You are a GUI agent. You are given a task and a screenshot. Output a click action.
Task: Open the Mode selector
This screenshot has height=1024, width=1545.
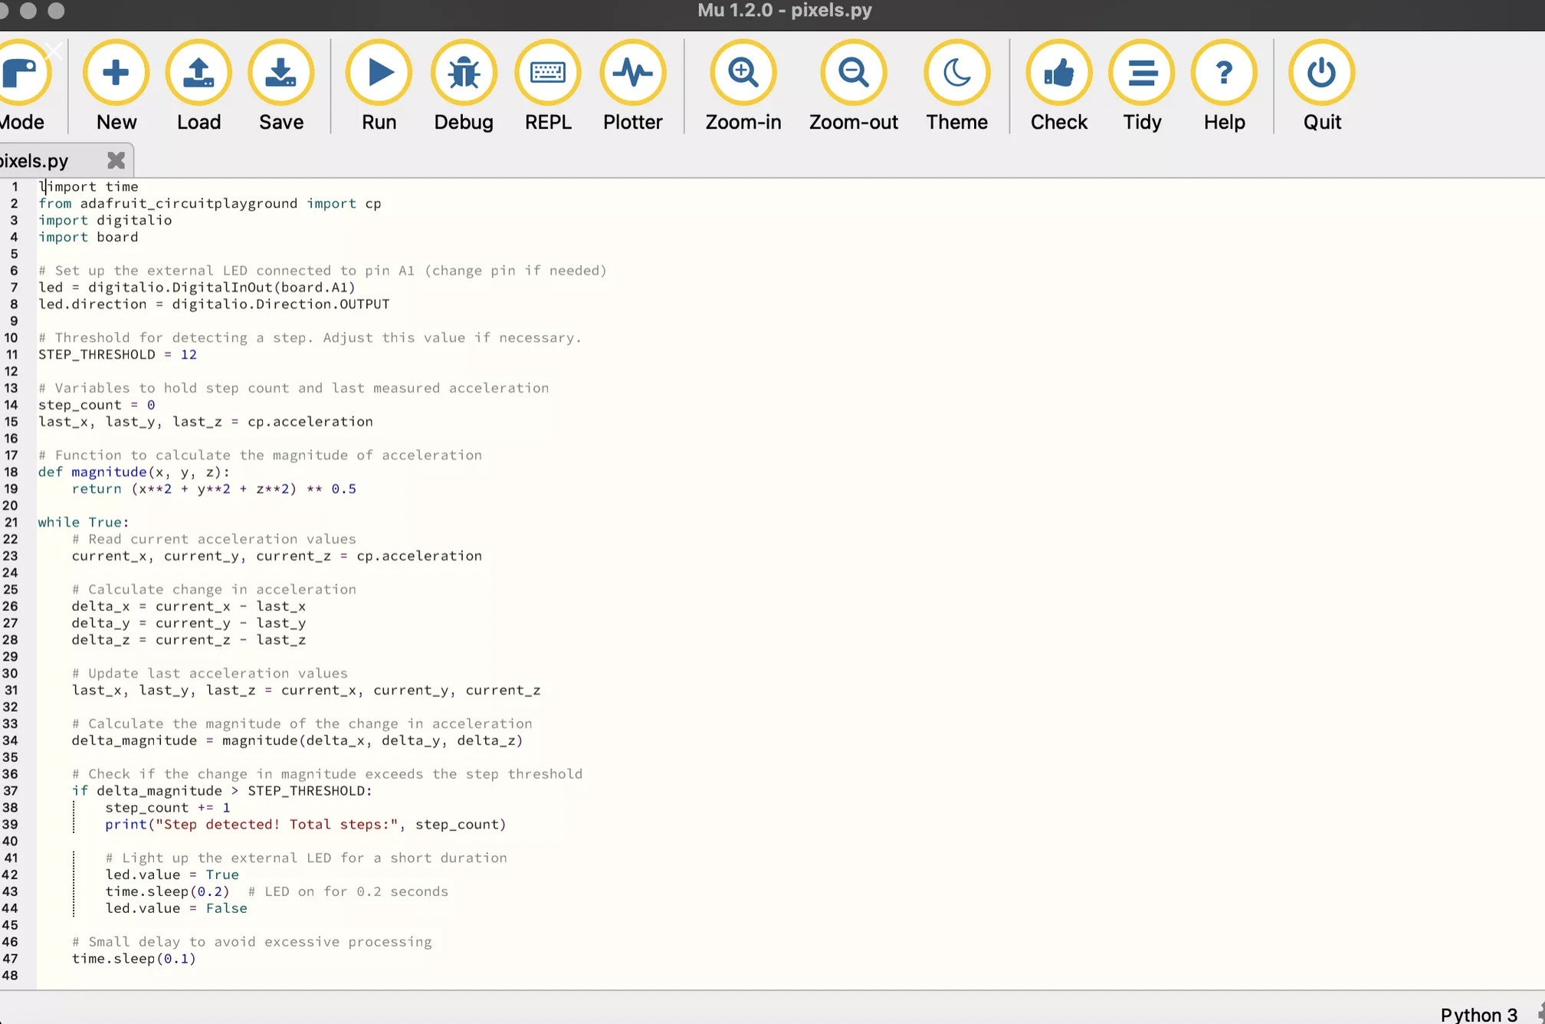[23, 86]
